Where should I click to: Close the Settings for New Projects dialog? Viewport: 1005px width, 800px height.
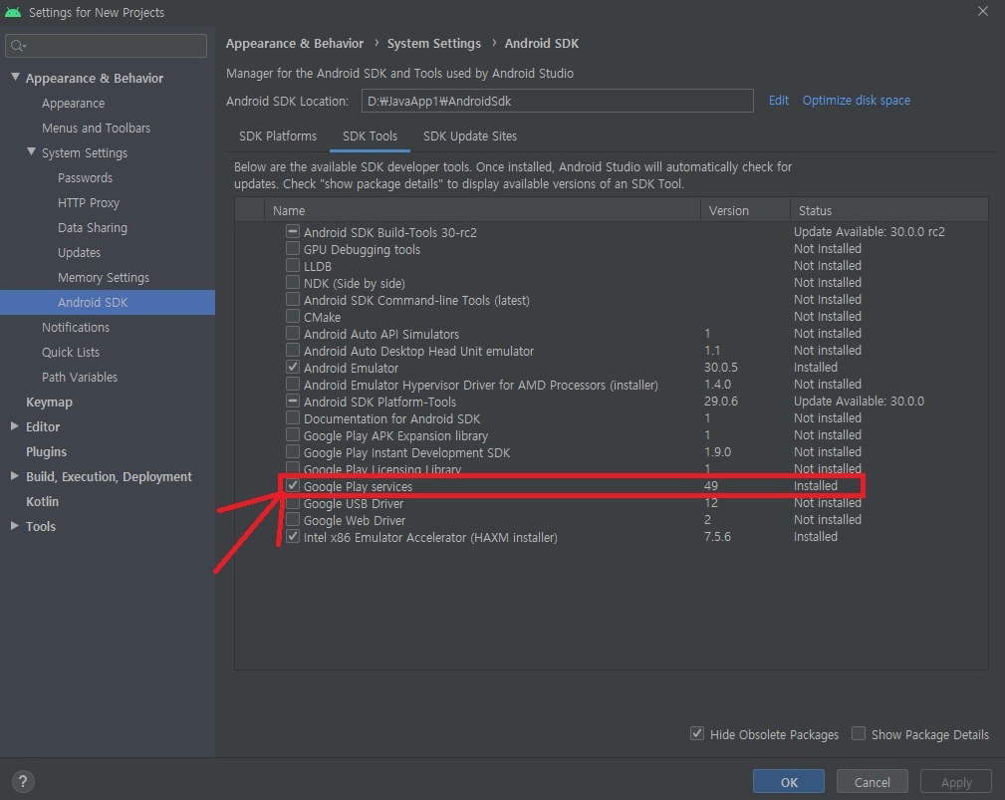(982, 12)
